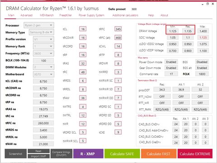Click the SOC Voltage Max value 1.125

[x=203, y=37]
